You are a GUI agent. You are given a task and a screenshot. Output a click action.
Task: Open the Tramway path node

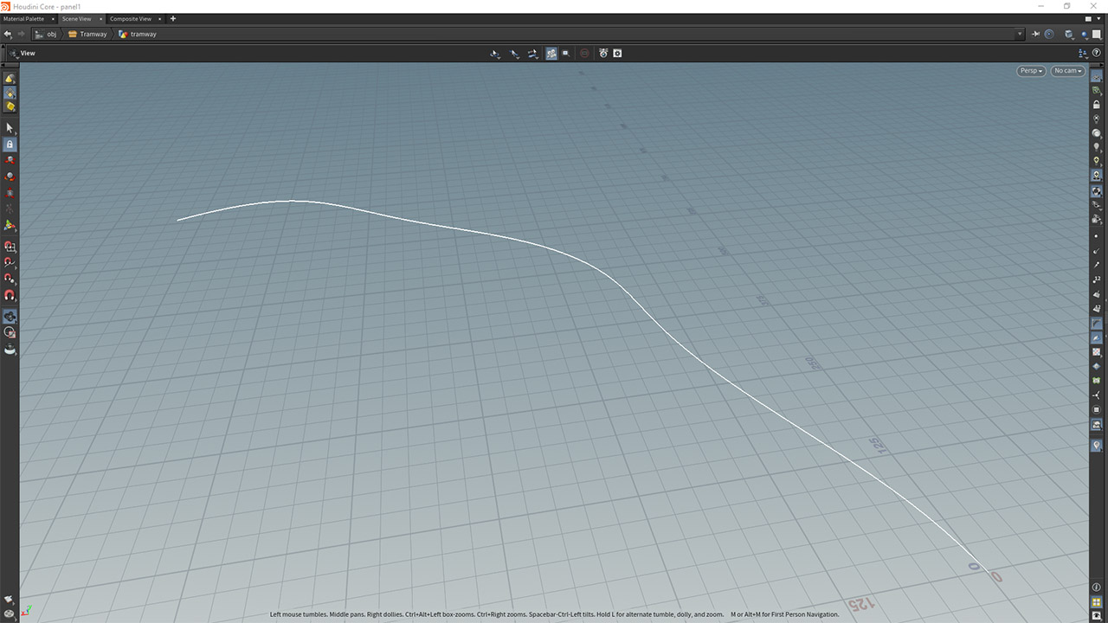pos(87,34)
